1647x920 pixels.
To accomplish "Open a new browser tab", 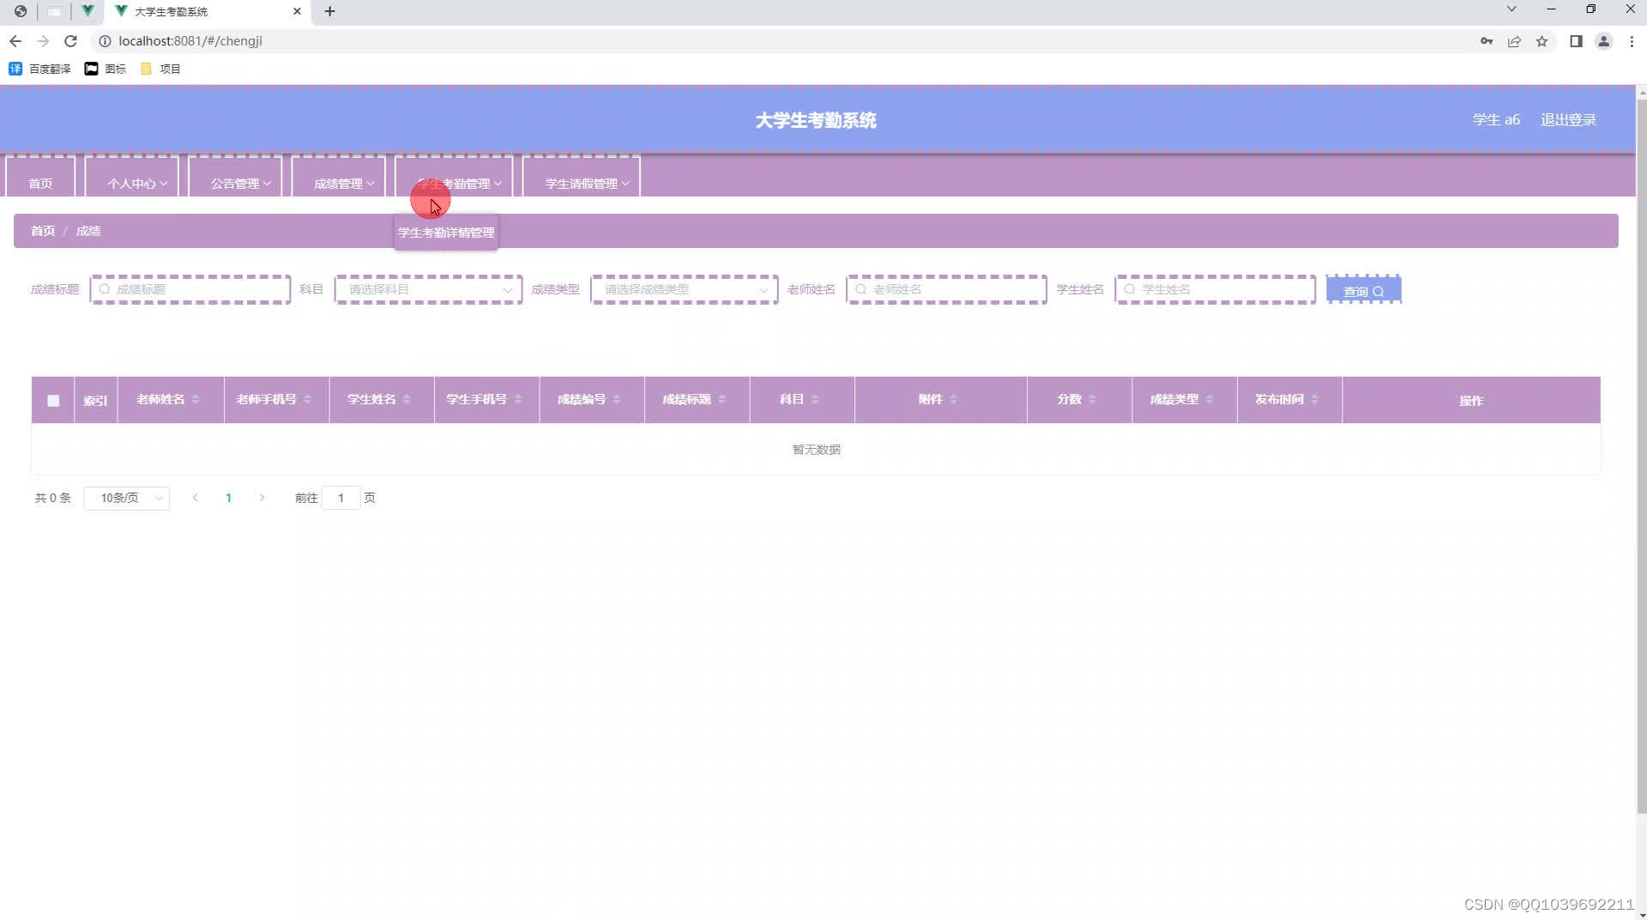I will pos(329,11).
